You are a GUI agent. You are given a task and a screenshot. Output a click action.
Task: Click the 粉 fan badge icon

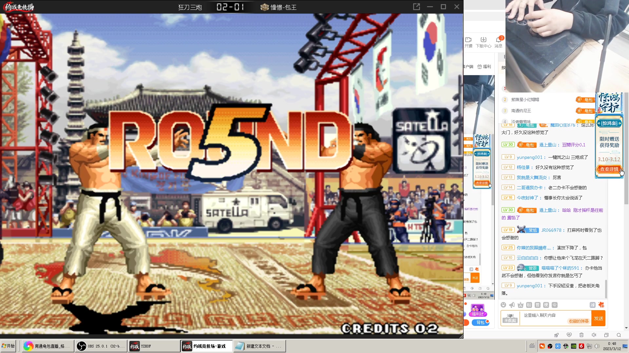pyautogui.click(x=529, y=305)
